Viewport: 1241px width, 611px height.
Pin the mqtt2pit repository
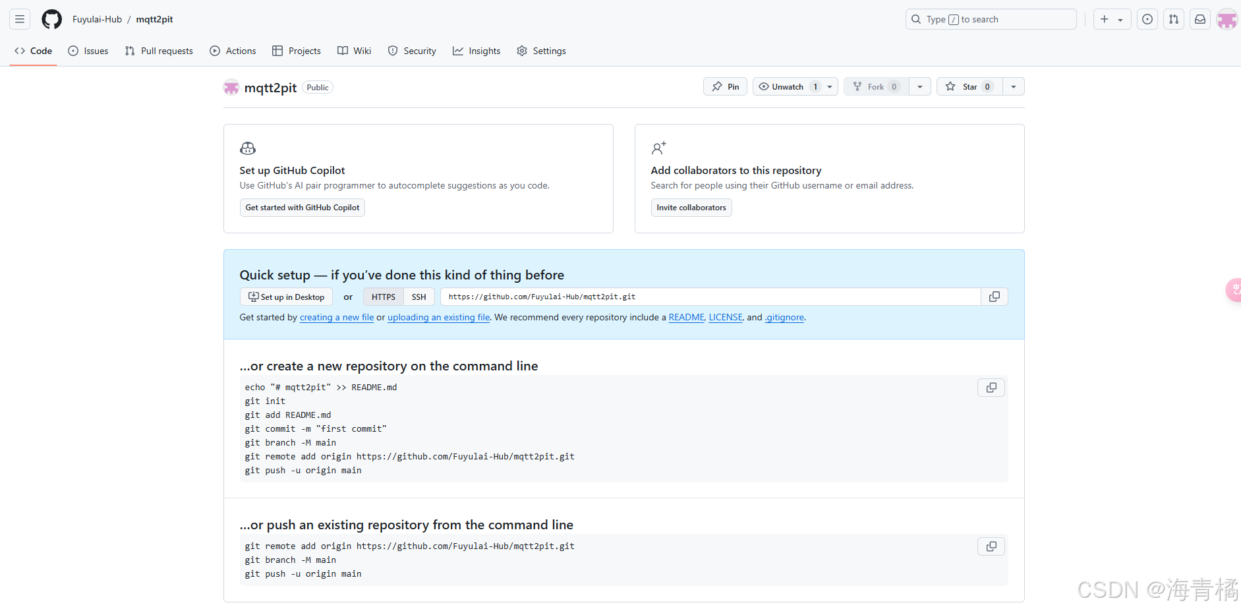725,86
